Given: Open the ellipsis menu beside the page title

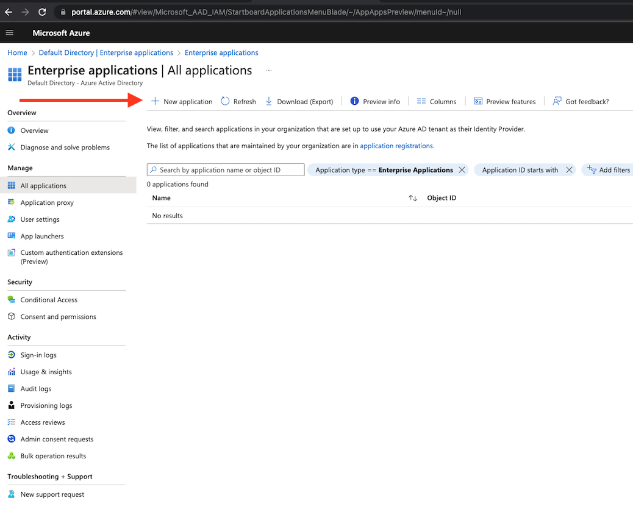Looking at the screenshot, I should (x=269, y=71).
